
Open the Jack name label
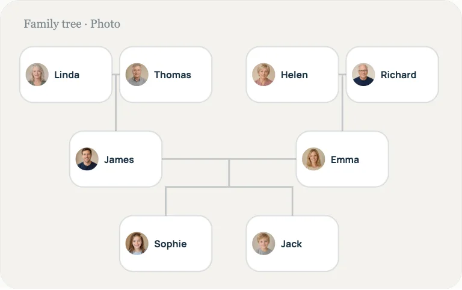(x=291, y=244)
